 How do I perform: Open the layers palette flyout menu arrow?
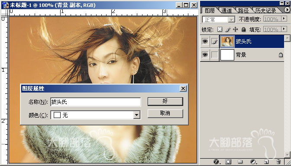coord(287,10)
